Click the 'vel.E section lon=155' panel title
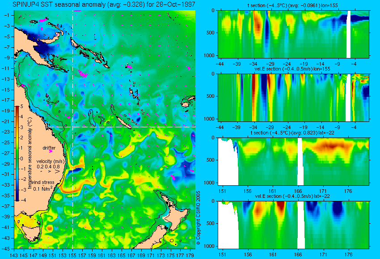 (292, 69)
